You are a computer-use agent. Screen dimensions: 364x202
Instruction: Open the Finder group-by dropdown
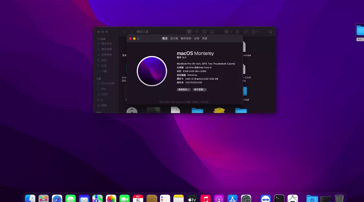[x=228, y=32]
